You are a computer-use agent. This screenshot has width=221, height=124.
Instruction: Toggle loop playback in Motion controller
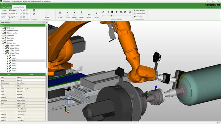(129, 12)
